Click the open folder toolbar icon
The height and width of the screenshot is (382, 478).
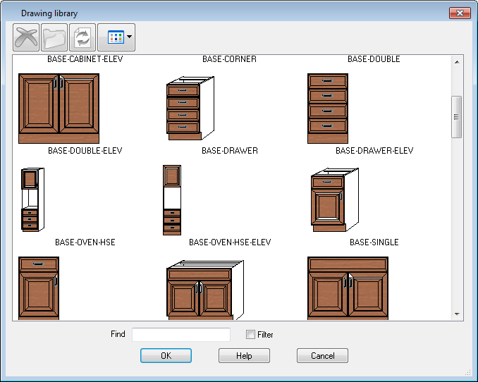click(x=54, y=37)
